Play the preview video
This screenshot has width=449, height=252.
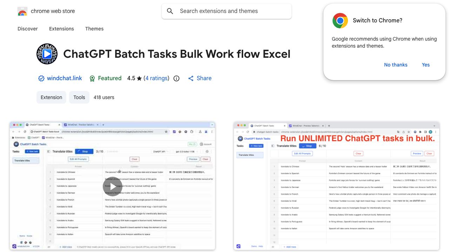[x=112, y=186]
